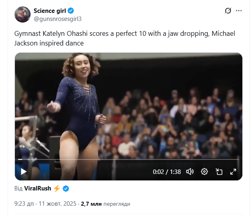Click the verified badge next to ViralRush
The height and width of the screenshot is (215, 252).
66,188
